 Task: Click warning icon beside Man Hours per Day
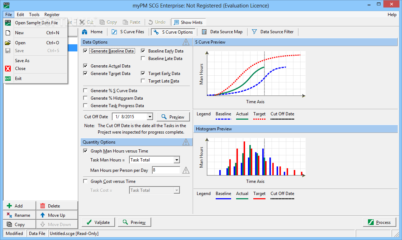pos(186,170)
